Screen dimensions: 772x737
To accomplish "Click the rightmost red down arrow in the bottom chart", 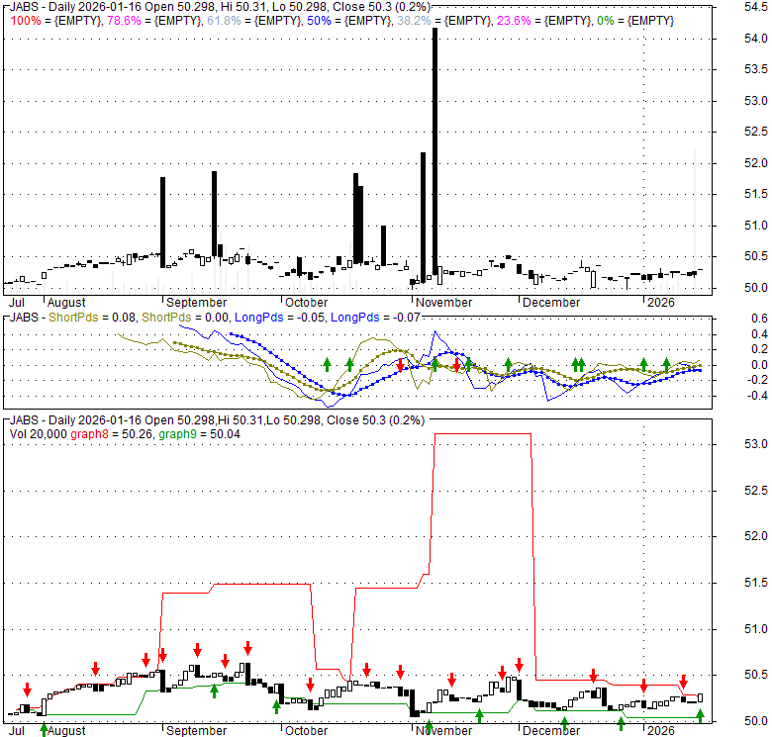I will (683, 682).
